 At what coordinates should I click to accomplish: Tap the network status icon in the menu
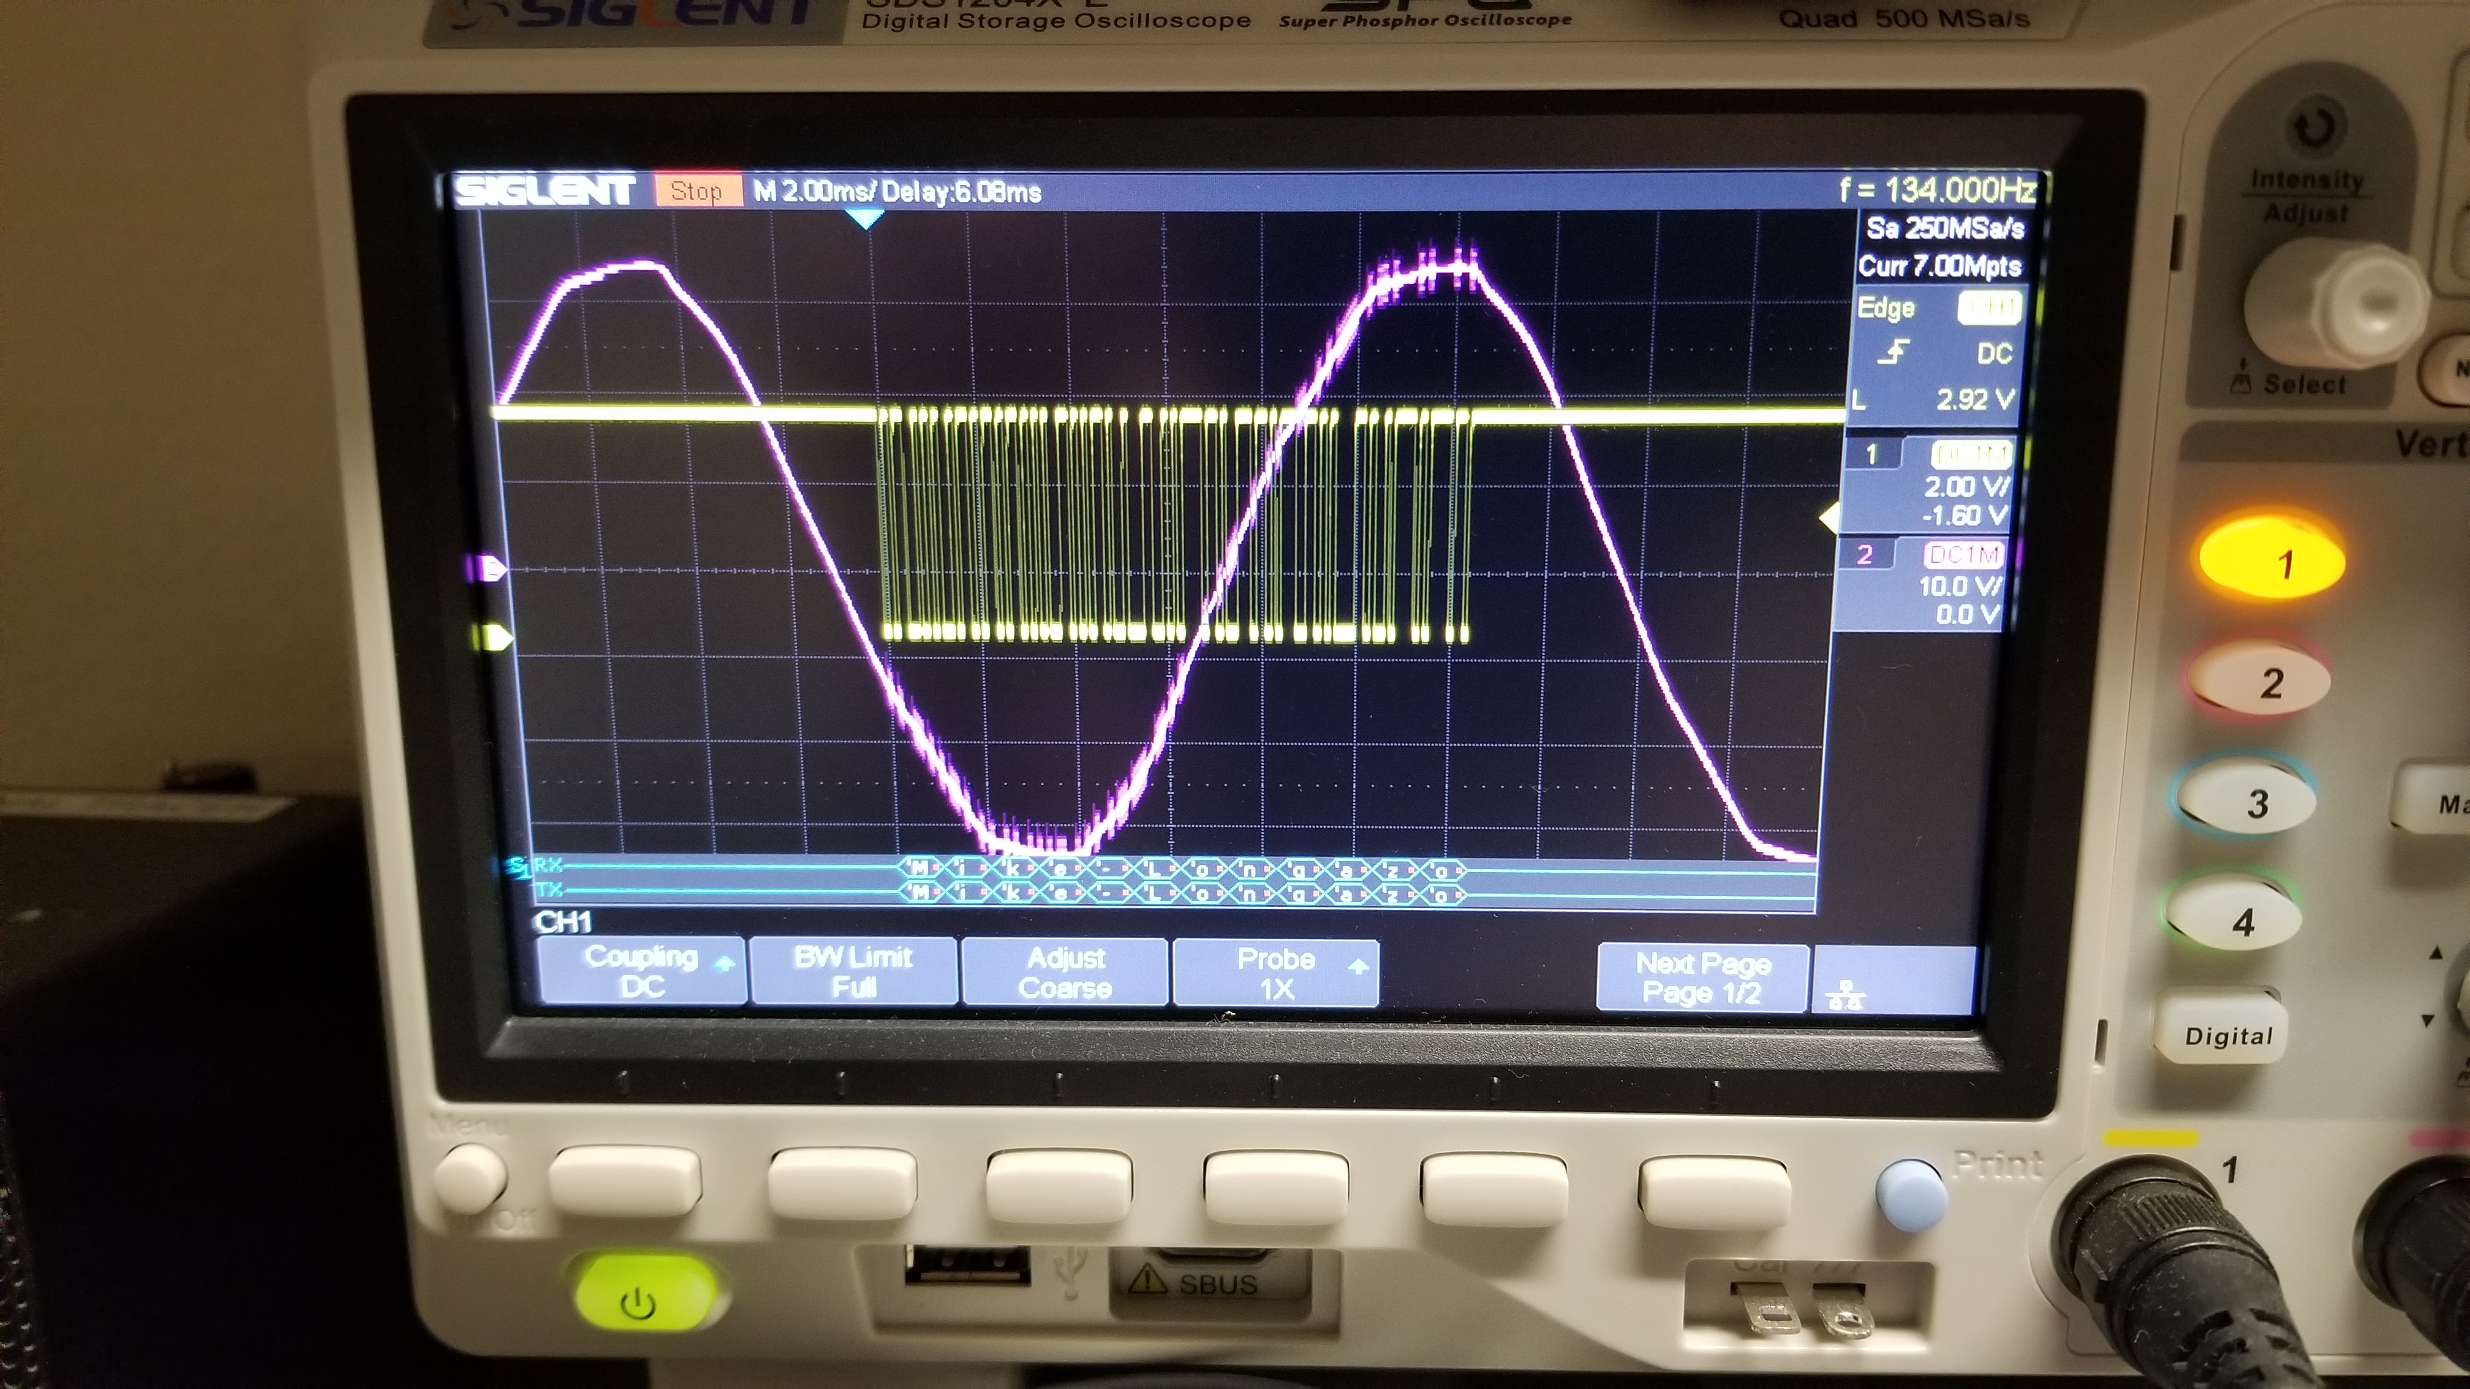(x=1846, y=994)
